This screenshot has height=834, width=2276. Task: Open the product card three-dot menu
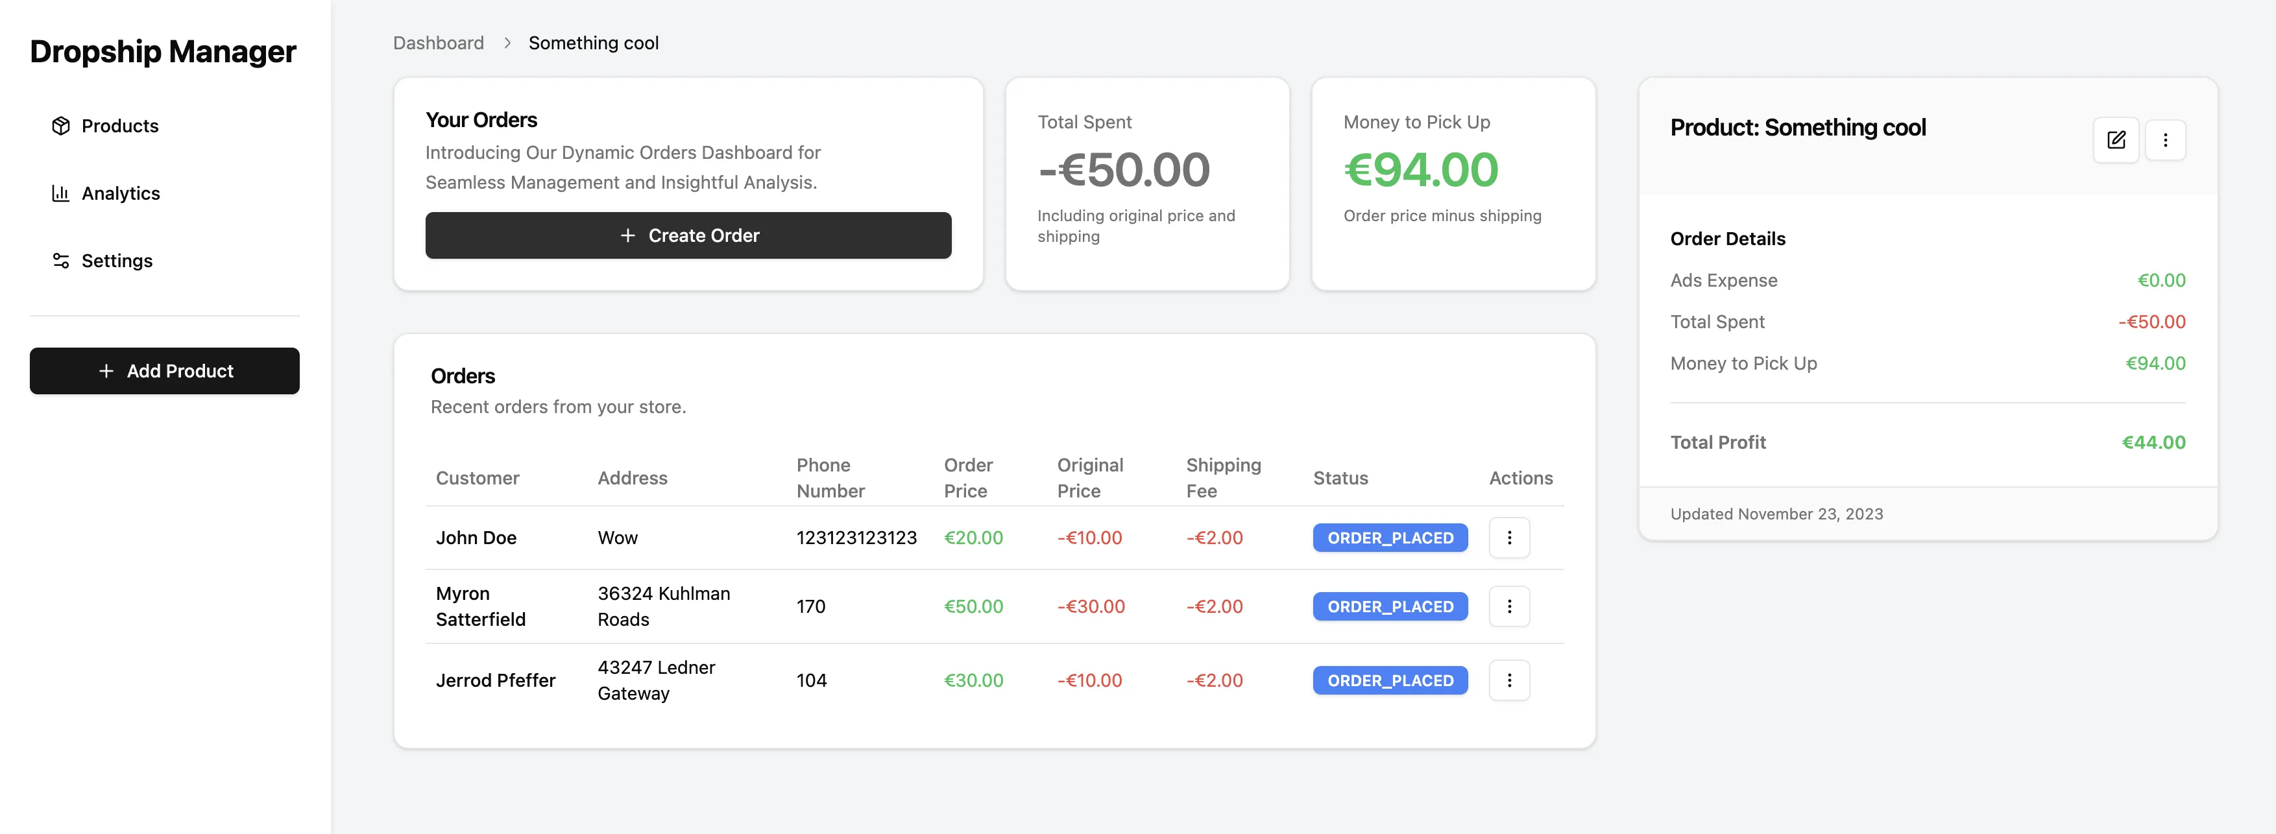[x=2164, y=139]
